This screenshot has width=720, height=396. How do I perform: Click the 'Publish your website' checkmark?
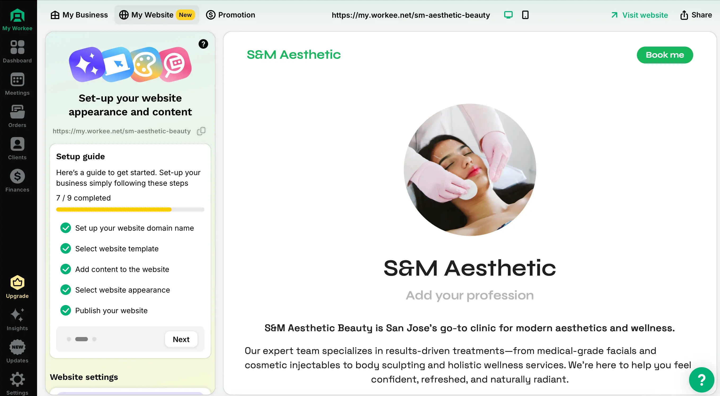[66, 311]
